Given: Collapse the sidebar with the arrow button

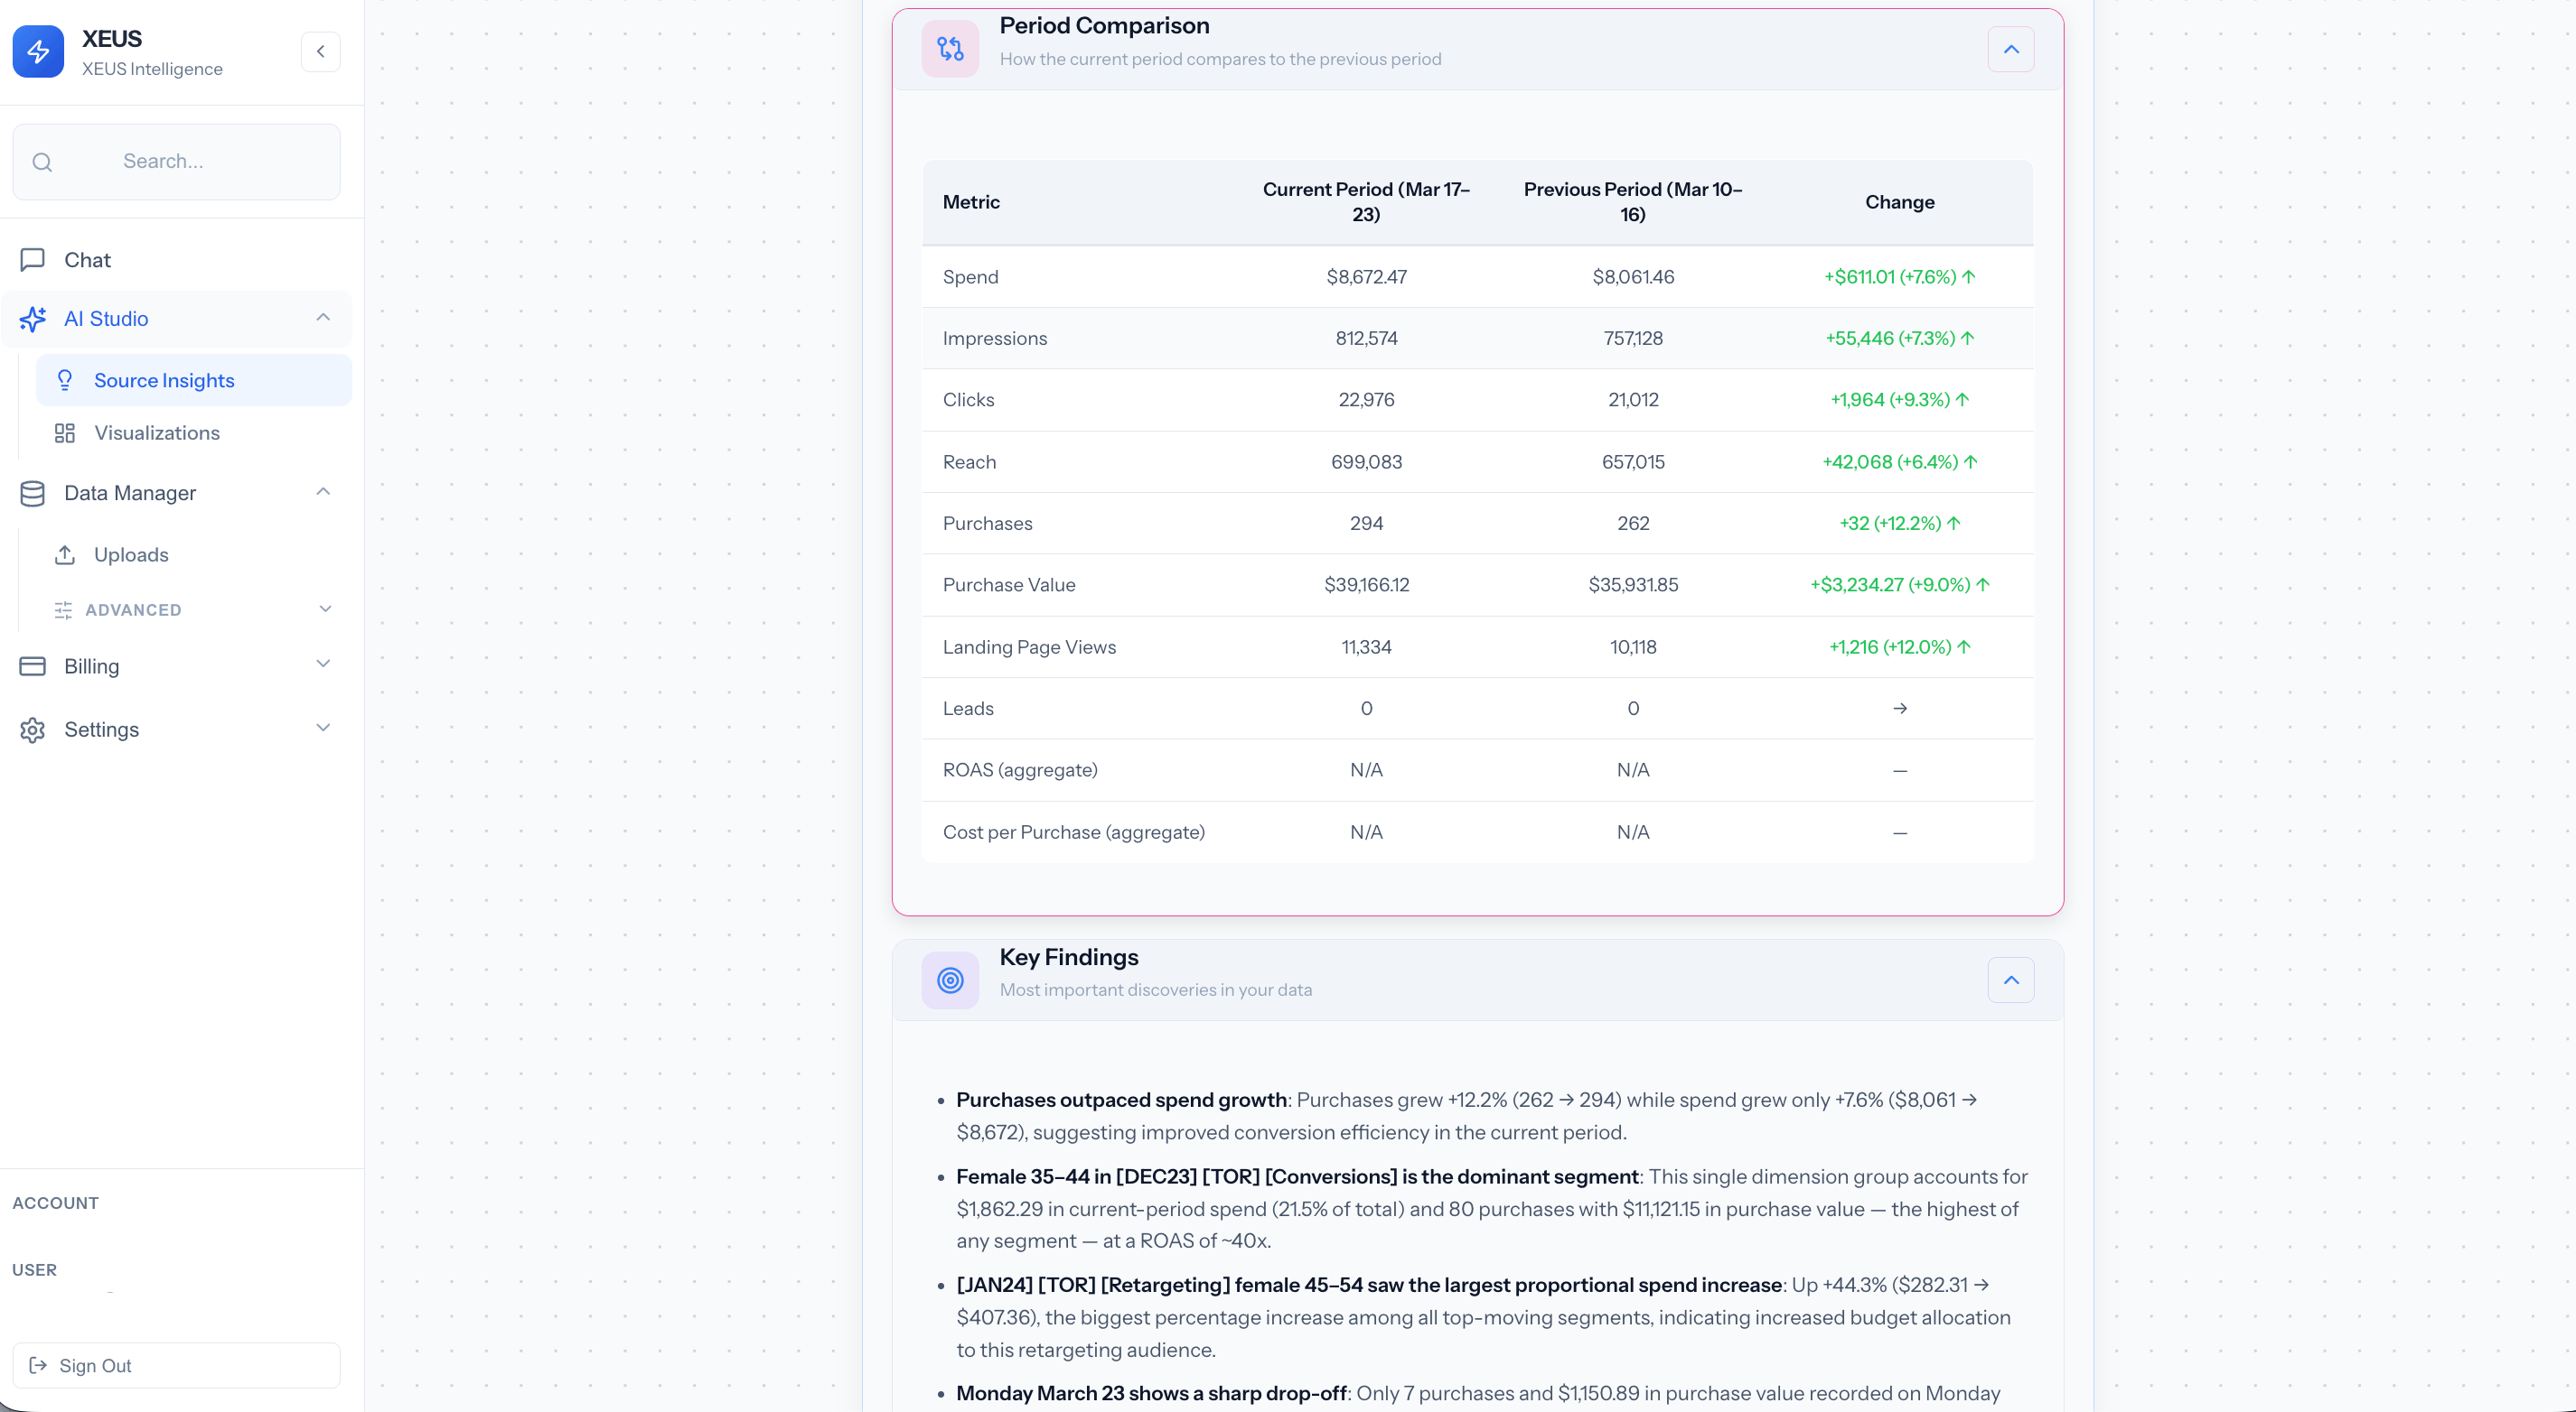Looking at the screenshot, I should click(320, 51).
